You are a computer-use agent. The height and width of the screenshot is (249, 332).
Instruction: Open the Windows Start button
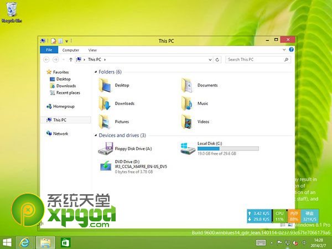(7, 243)
